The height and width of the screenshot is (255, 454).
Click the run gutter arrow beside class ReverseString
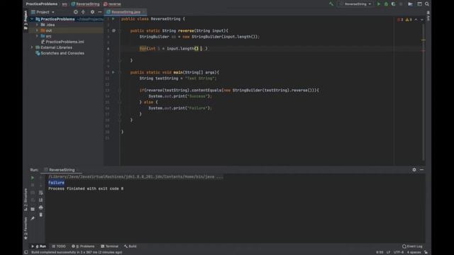coord(113,19)
